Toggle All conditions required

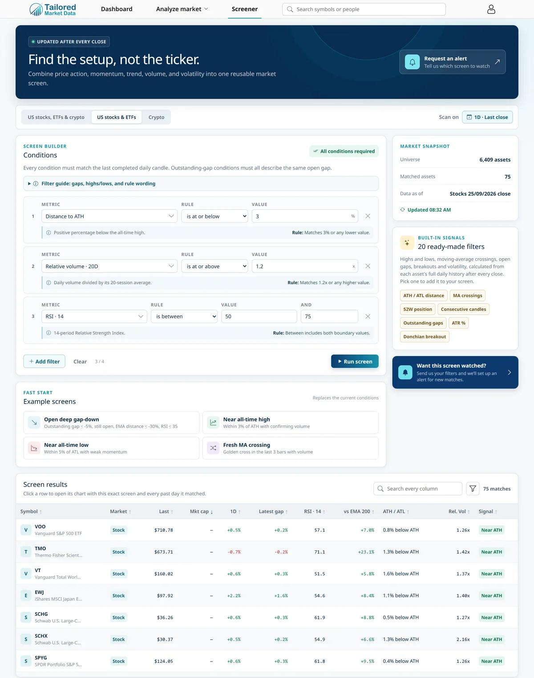[344, 151]
